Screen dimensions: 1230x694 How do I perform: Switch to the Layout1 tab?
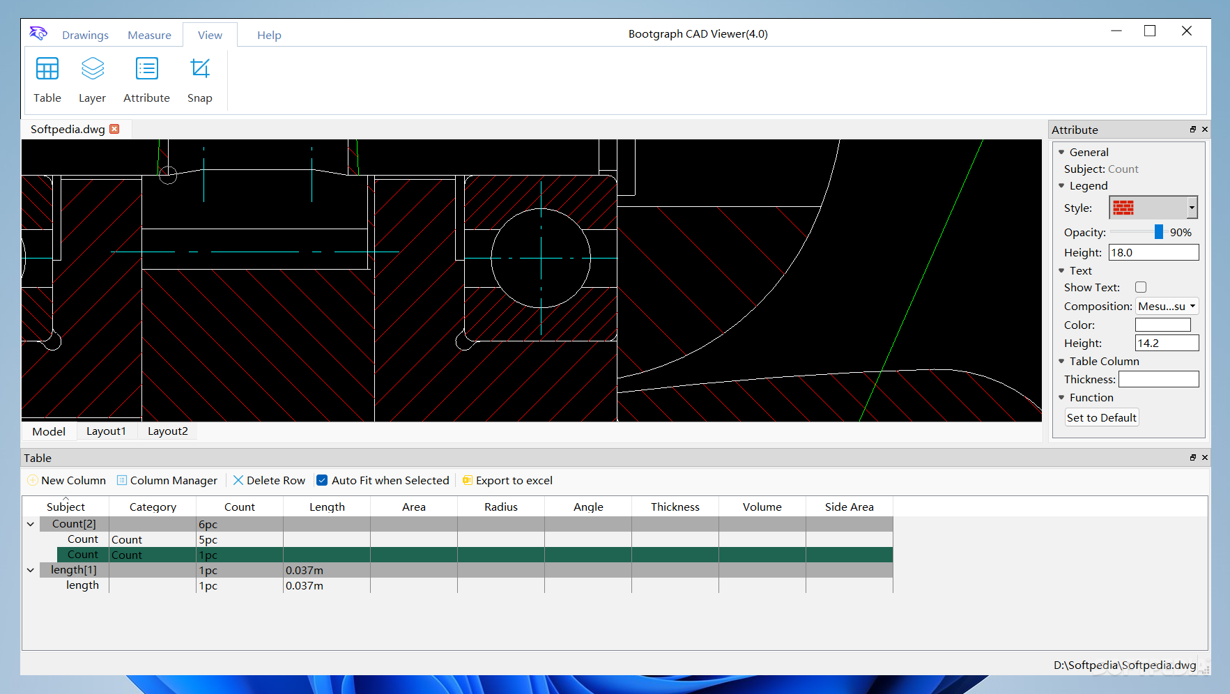click(106, 431)
